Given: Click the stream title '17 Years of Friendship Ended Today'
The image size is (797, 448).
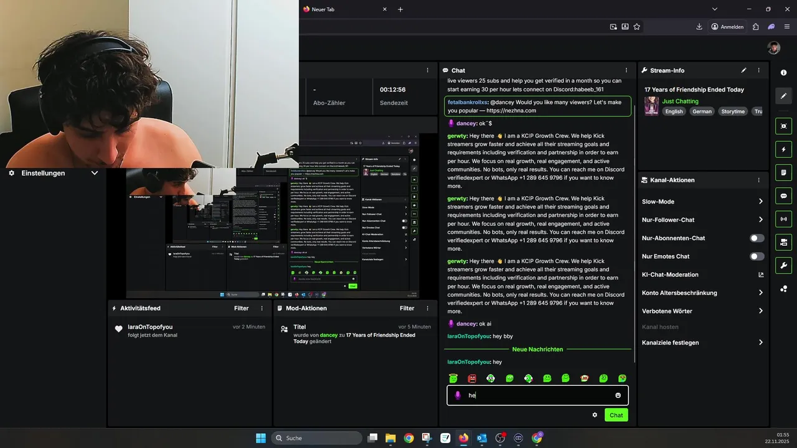Looking at the screenshot, I should tap(694, 90).
